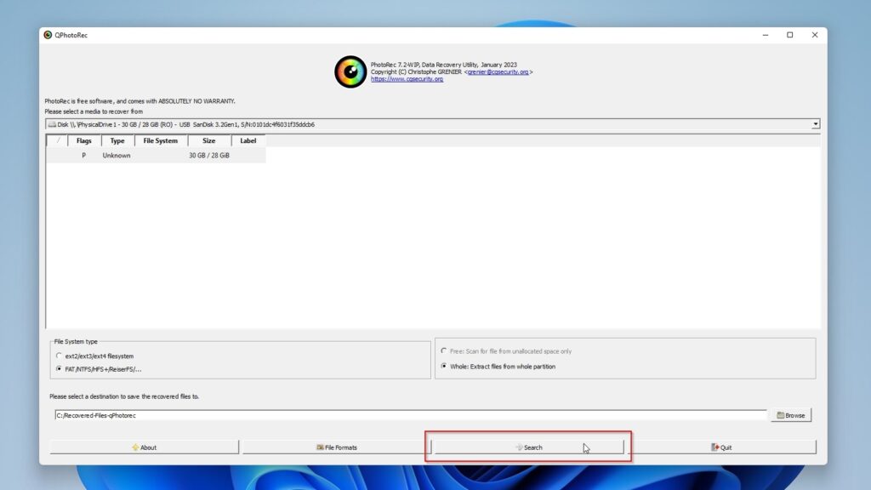This screenshot has height=490, width=871.
Task: Sort by the Flags column header
Action: [x=84, y=140]
